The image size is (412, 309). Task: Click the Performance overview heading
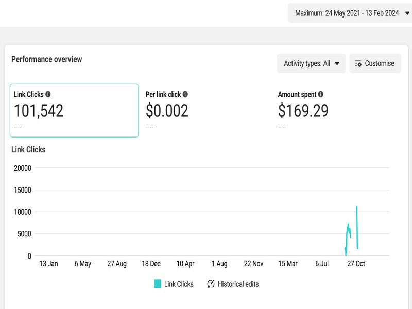(47, 59)
